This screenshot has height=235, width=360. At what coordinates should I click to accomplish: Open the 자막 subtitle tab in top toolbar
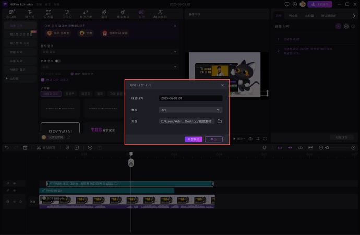[141, 14]
